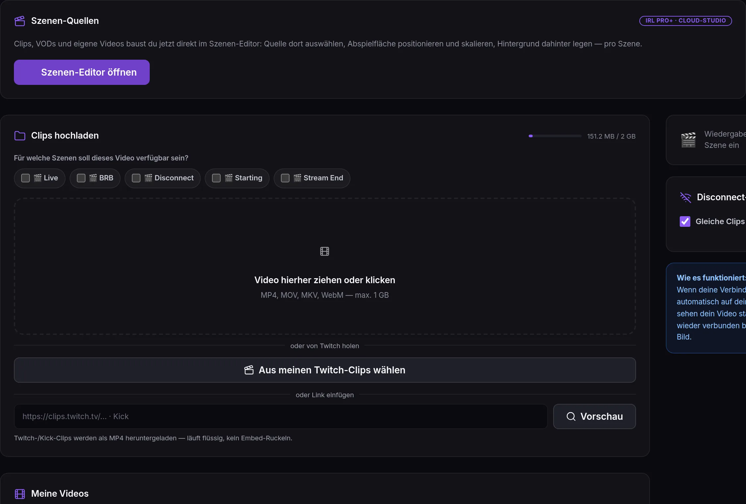Choose Aus meinen Twitch-Clips wählen
The height and width of the screenshot is (504, 746).
(325, 370)
